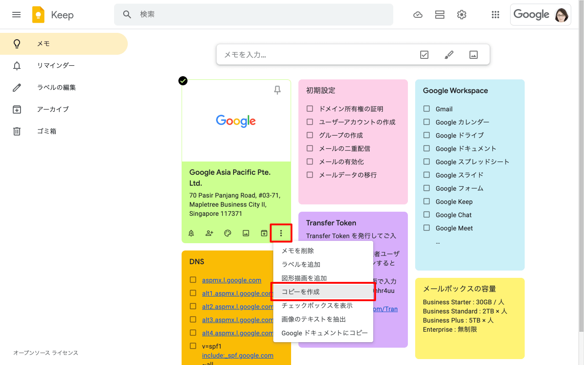This screenshot has height=365, width=584.
Task: Open the settings gear
Action: click(462, 15)
